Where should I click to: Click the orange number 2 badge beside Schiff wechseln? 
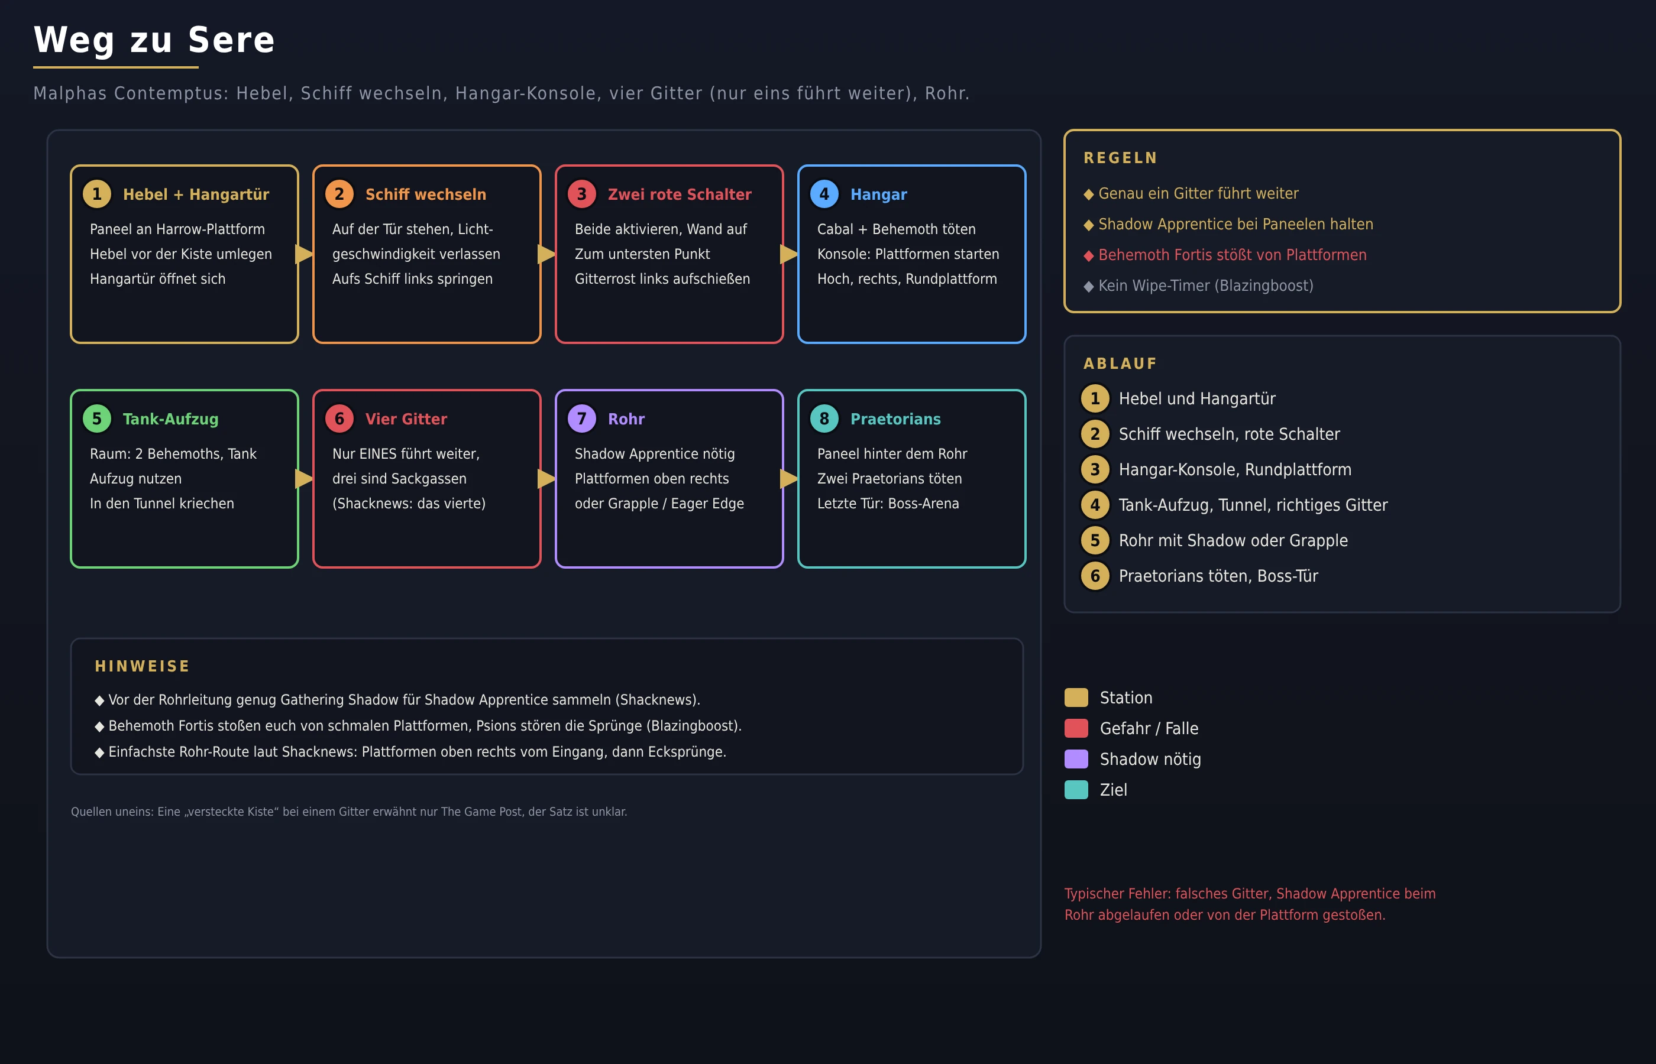point(339,194)
